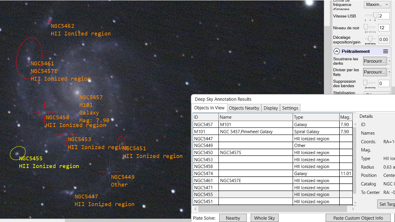
Task: Click the 11.01 magnitude cell
Action: (x=346, y=174)
